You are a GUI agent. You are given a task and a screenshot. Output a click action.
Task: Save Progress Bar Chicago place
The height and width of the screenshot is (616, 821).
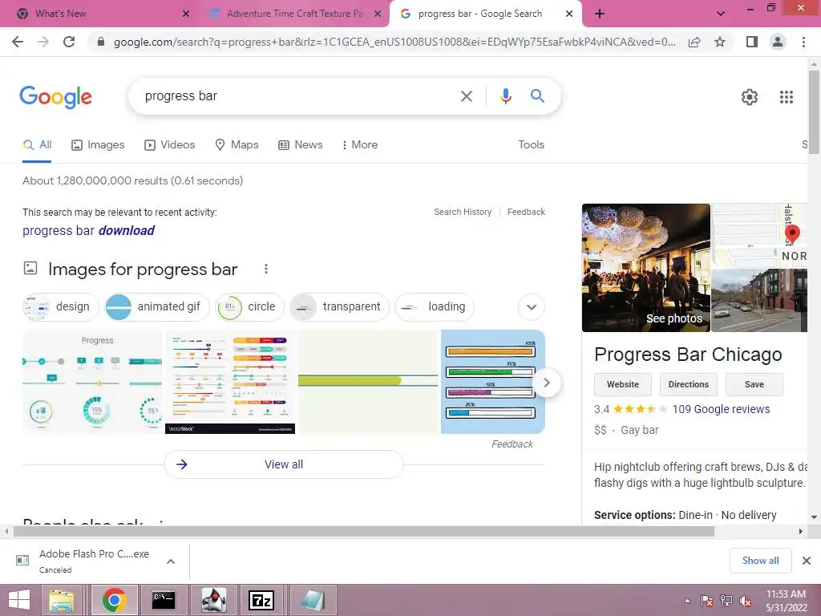pos(754,384)
